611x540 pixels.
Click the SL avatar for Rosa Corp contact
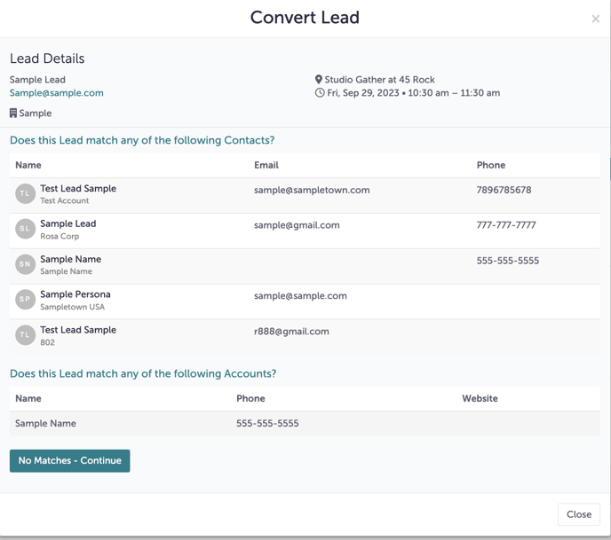coord(25,229)
